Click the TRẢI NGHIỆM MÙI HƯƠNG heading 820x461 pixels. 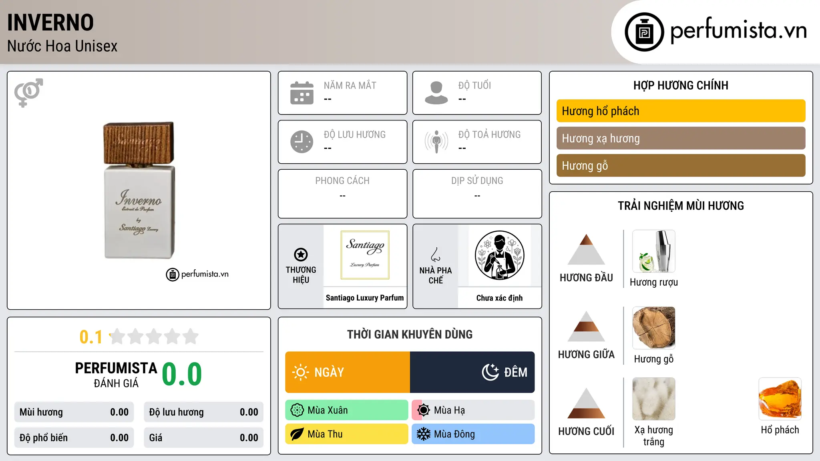point(681,206)
